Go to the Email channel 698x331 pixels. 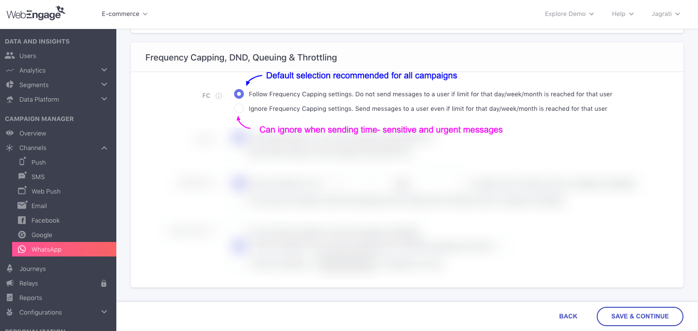[40, 206]
